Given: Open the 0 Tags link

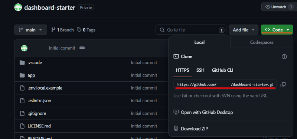Looking at the screenshot, I should coord(86,30).
